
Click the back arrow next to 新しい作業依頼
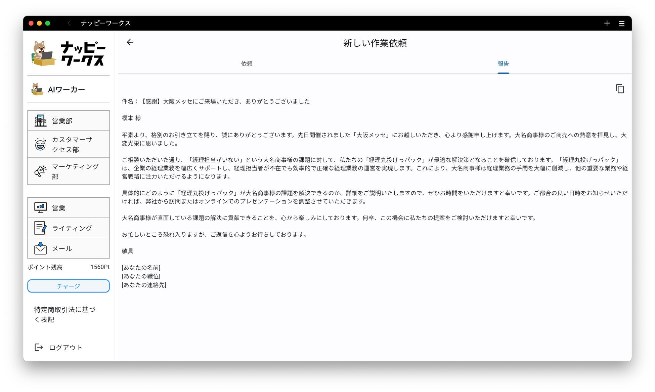pos(130,42)
